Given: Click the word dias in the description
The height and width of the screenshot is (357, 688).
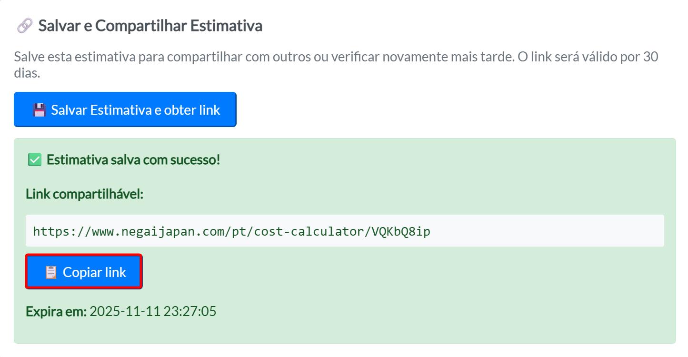Looking at the screenshot, I should 26,74.
